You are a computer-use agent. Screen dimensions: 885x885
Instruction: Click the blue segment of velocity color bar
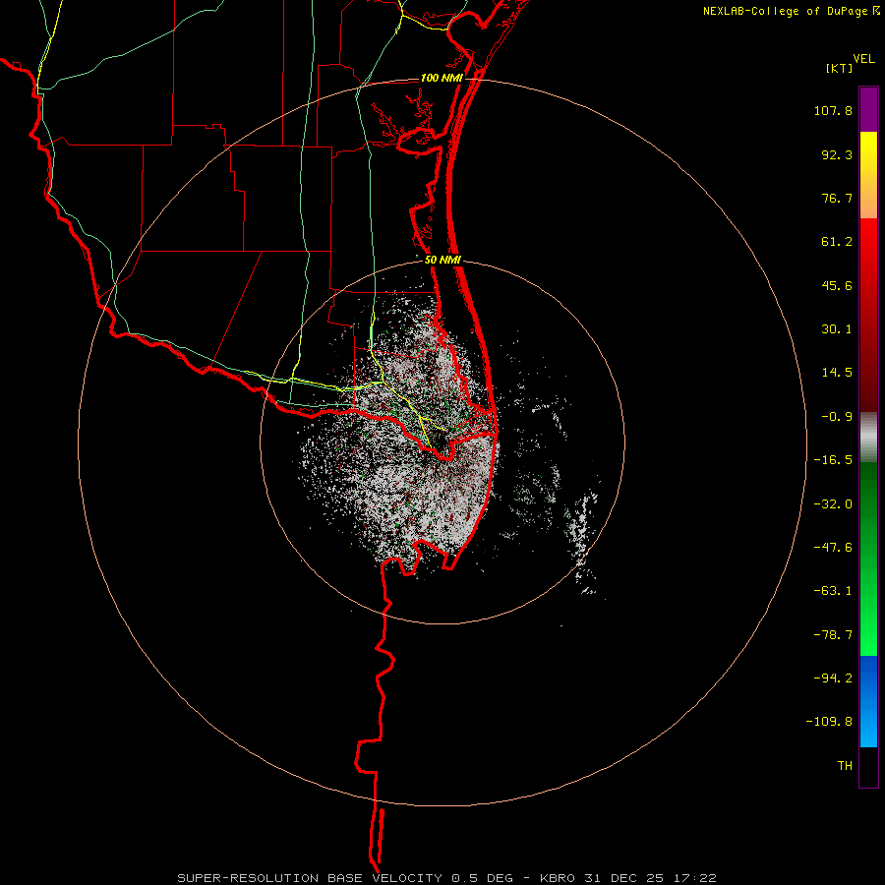tap(868, 701)
